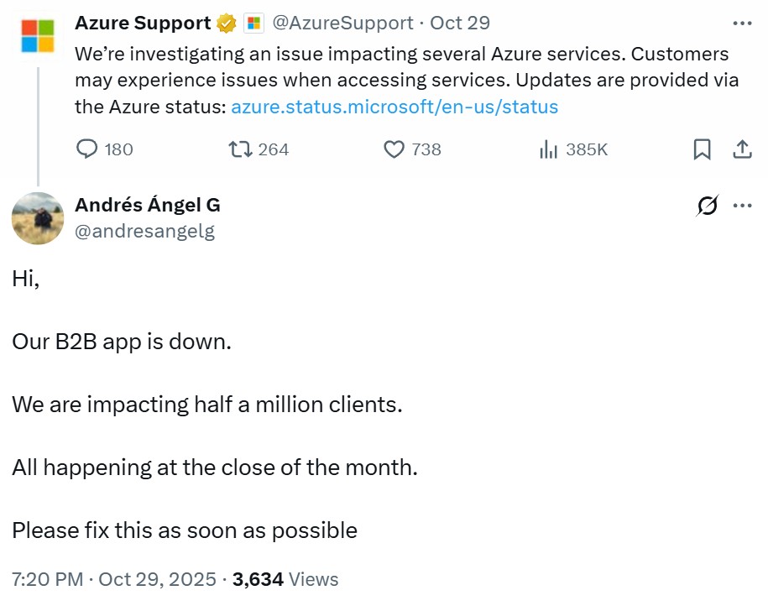The image size is (768, 606).
Task: Click the Grok icon on Andrés's tweet
Action: 708,206
